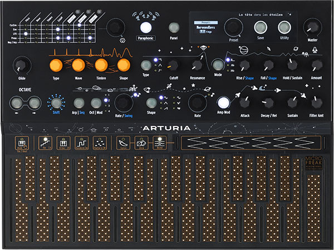Adjust the LFO Rate knob
The height and width of the screenshot is (250, 334).
point(198,102)
